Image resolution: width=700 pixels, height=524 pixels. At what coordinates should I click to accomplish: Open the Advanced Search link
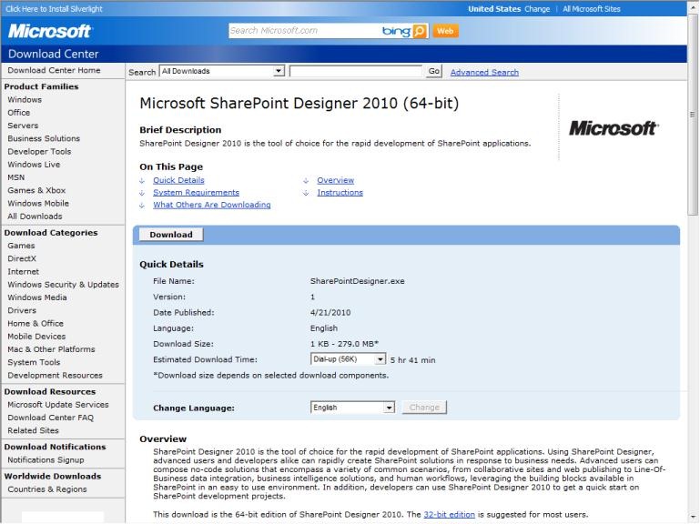[x=484, y=72]
